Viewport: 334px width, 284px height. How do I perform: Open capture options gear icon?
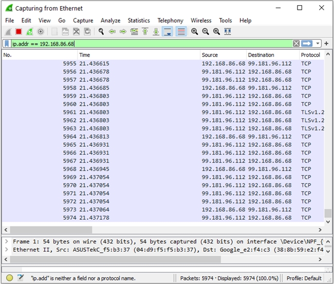point(41,32)
